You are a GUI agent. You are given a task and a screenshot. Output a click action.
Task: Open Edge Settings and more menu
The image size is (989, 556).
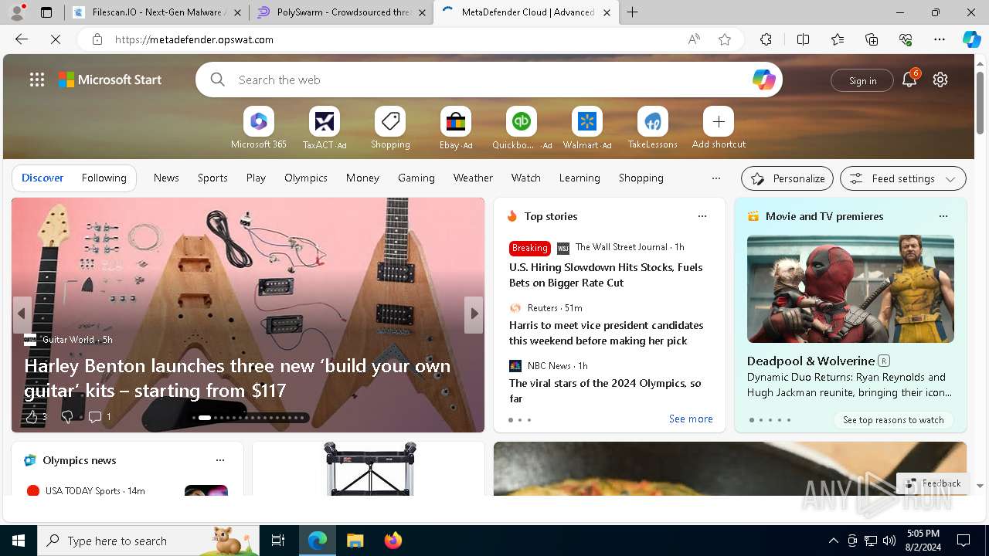(x=940, y=39)
